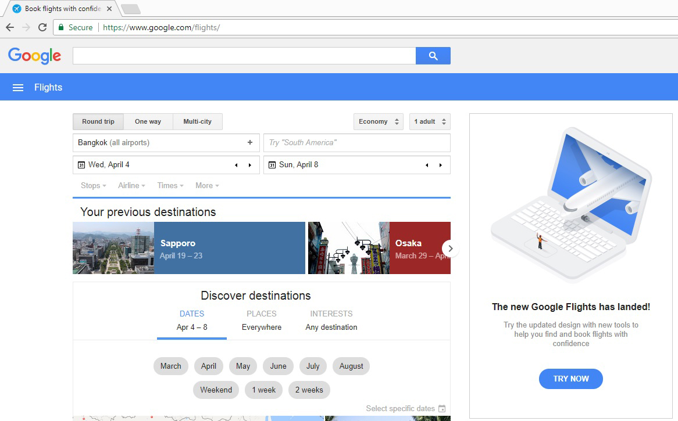678x421 pixels.
Task: Open the hamburger menu beside Flights
Action: point(17,88)
